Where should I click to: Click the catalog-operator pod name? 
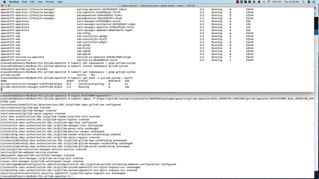tap(102, 9)
